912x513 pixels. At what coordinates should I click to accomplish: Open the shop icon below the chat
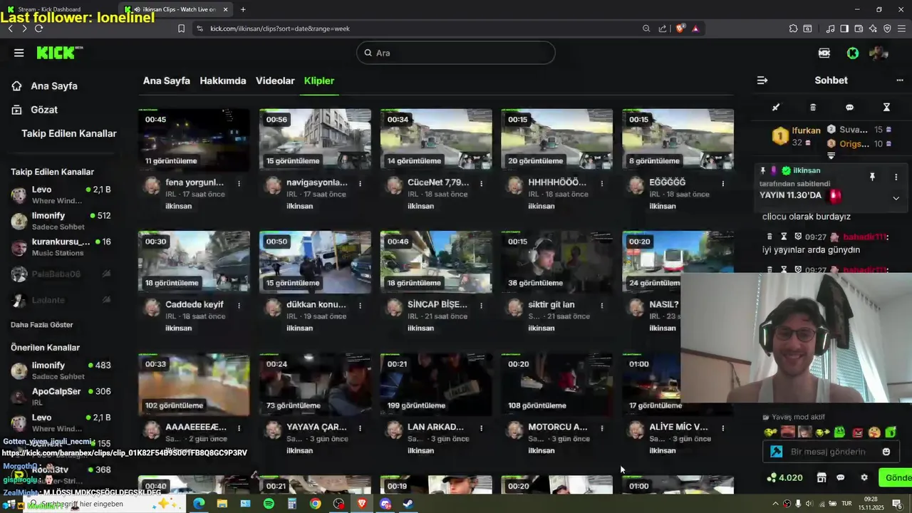(821, 477)
